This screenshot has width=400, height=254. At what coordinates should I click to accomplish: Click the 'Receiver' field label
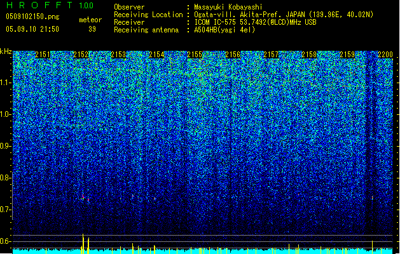pos(129,22)
